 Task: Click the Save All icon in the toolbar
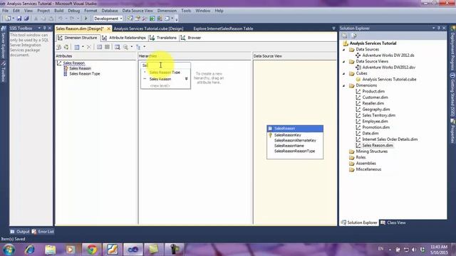[26, 18]
